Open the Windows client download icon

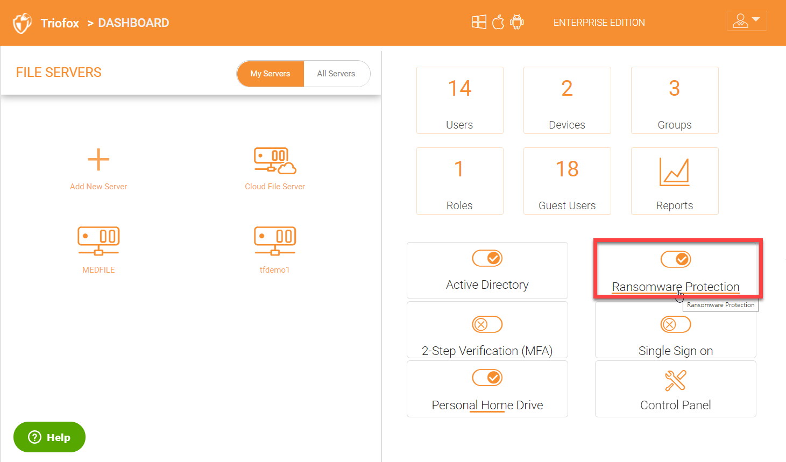coord(479,22)
